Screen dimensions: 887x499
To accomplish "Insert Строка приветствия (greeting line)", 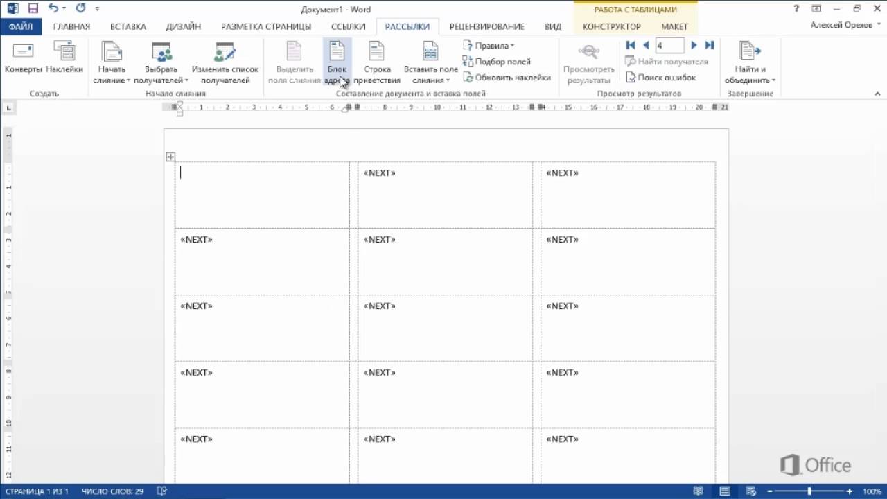I will coord(377,62).
